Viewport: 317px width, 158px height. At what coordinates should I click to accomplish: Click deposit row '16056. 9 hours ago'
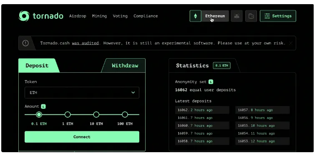pyautogui.click(x=262, y=118)
